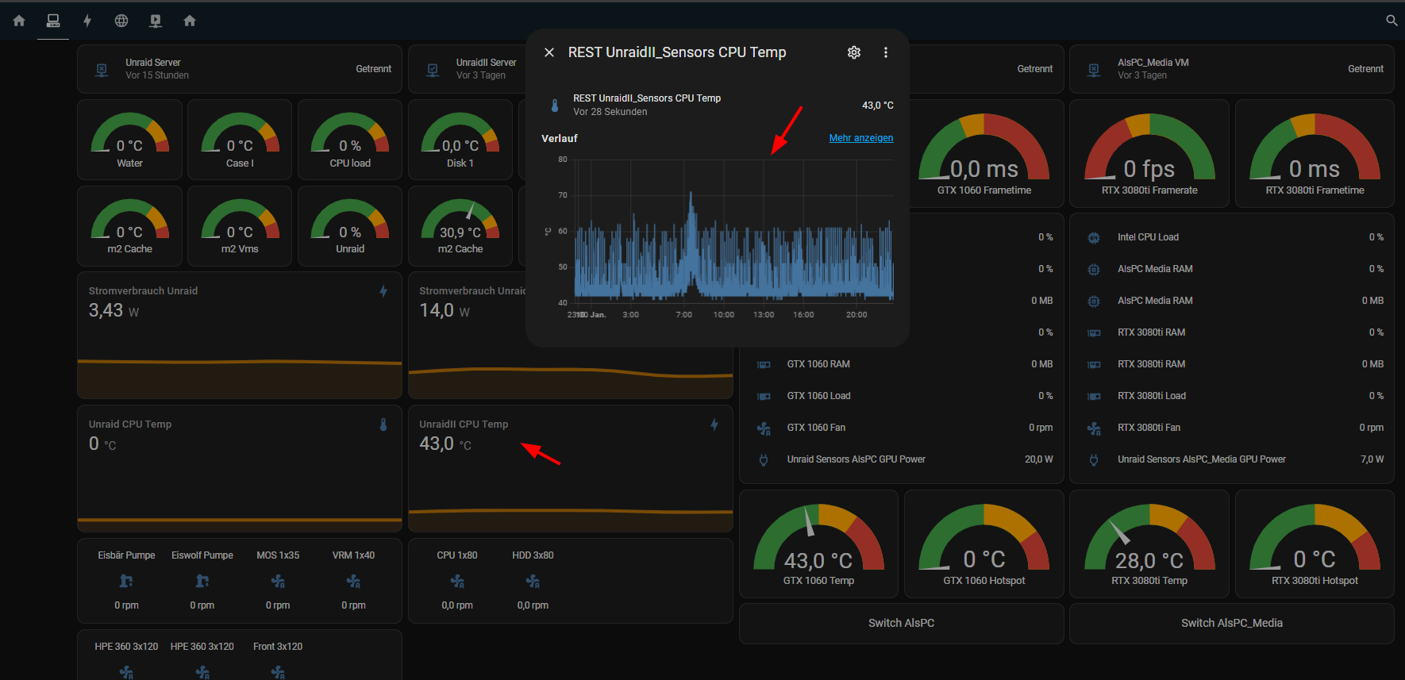This screenshot has height=680, width=1405.
Task: Click the Eisbär Pumpe pump icon
Action: coord(126,582)
